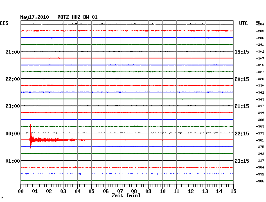The height and width of the screenshot is (202, 266).
Task: Click the DC offset value -381
Action: pos(260,140)
